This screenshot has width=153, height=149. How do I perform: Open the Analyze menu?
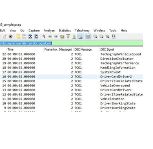pos(49,30)
